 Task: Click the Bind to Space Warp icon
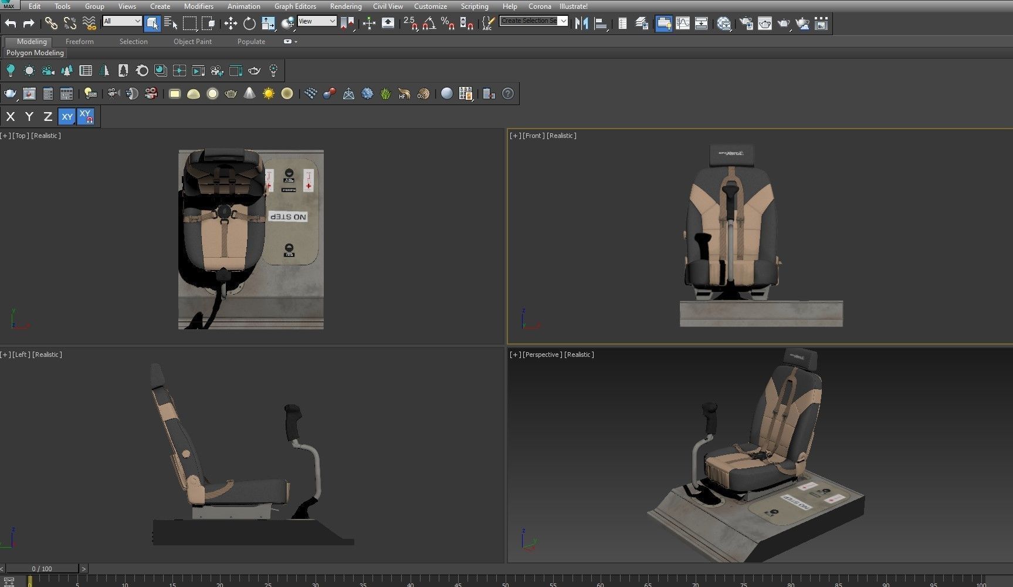click(89, 23)
